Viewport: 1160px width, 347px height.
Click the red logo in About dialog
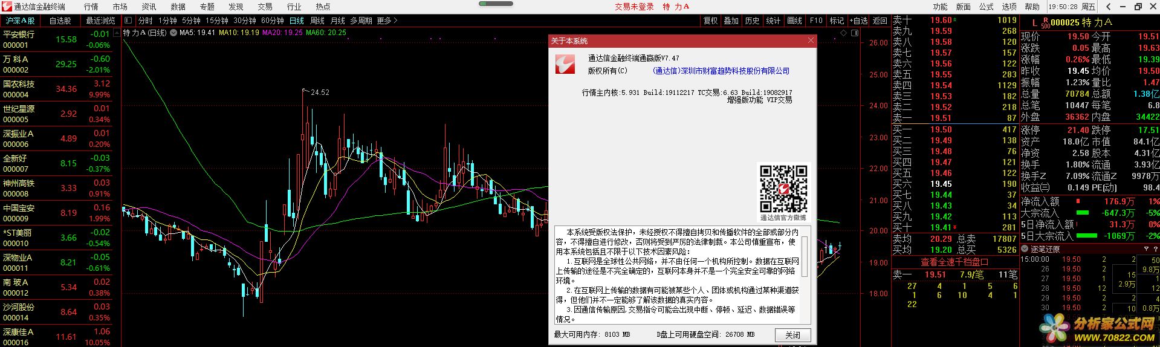click(565, 65)
